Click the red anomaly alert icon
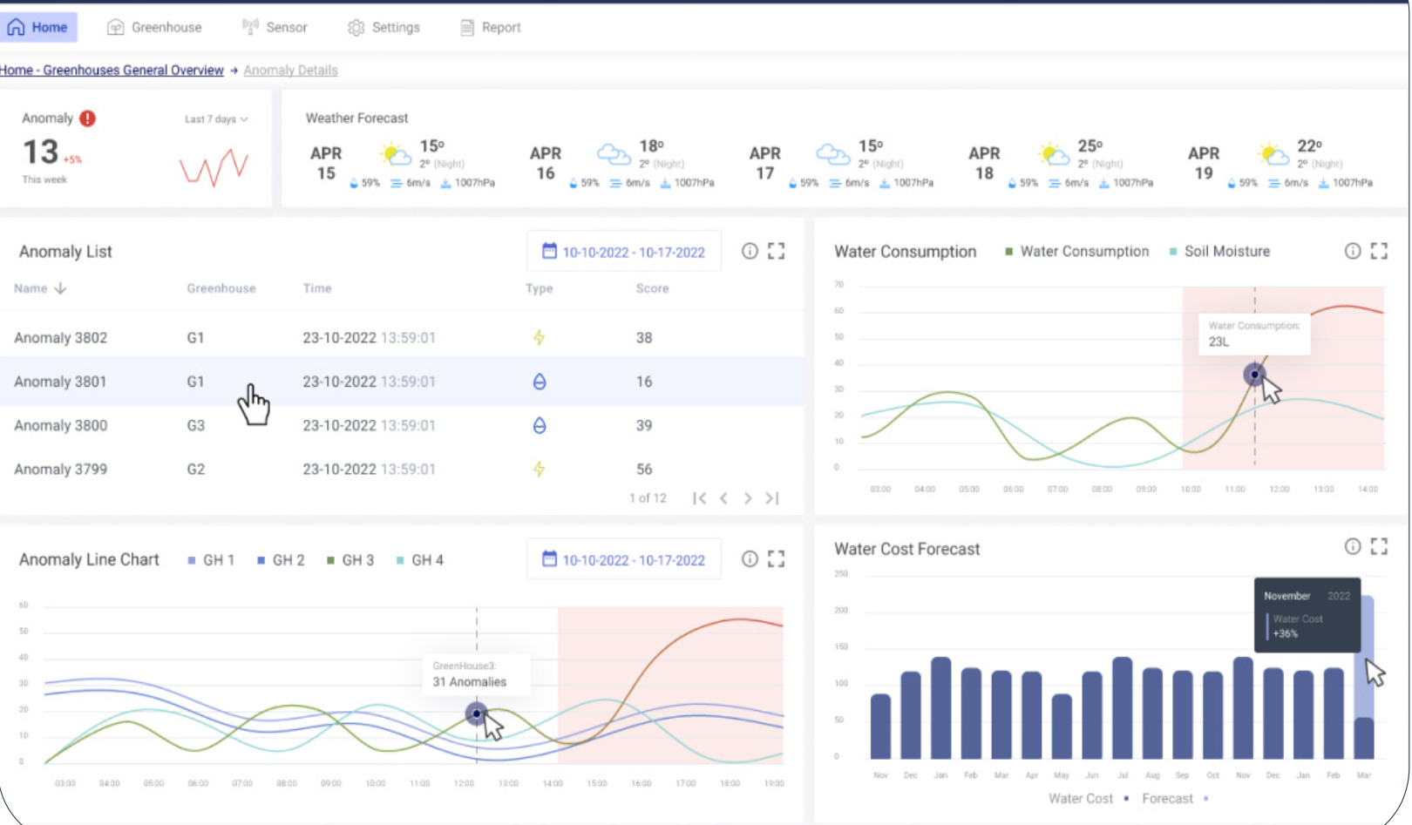The image size is (1412, 825). click(87, 118)
